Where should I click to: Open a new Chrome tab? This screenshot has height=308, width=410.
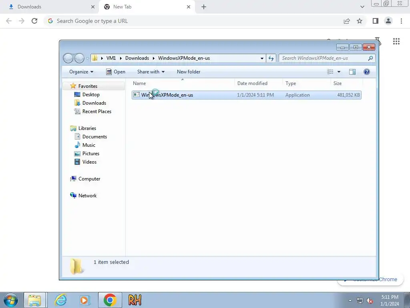point(204,7)
